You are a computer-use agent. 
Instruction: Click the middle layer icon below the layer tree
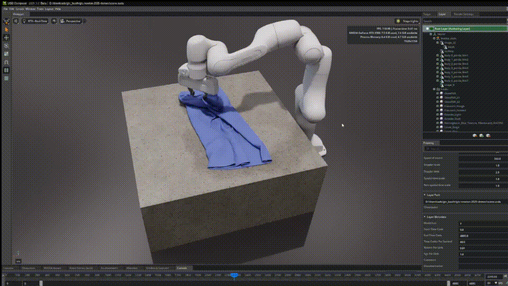(482, 135)
